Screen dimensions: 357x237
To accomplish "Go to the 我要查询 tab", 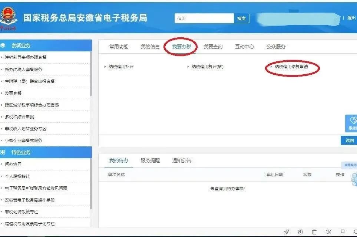I will point(213,47).
